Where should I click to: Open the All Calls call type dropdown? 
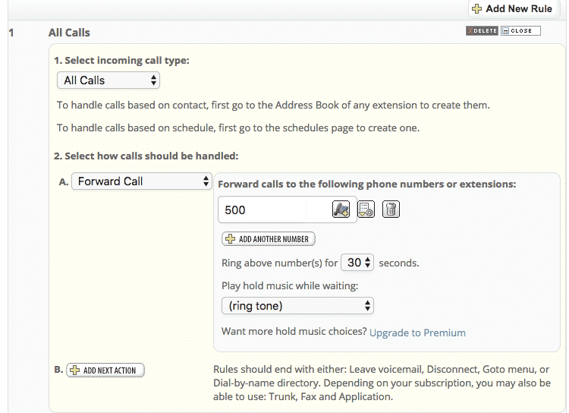point(108,80)
